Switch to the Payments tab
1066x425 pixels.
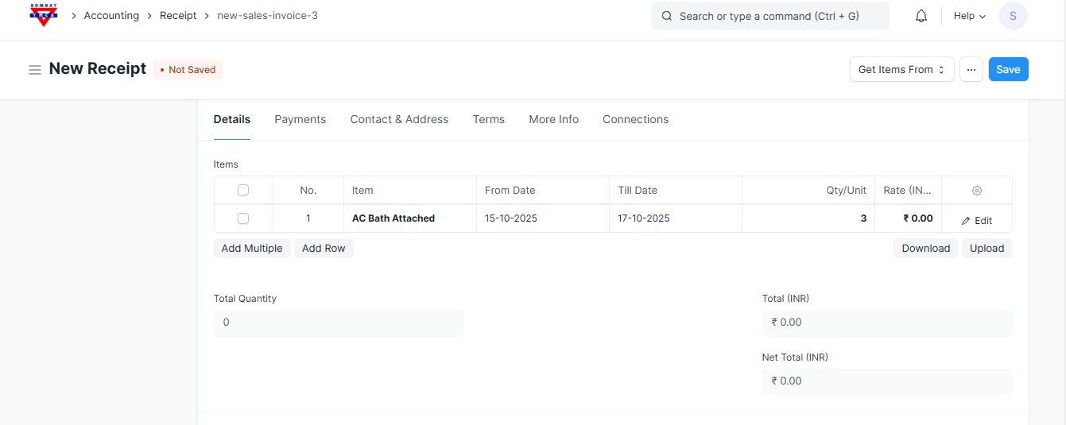(300, 119)
